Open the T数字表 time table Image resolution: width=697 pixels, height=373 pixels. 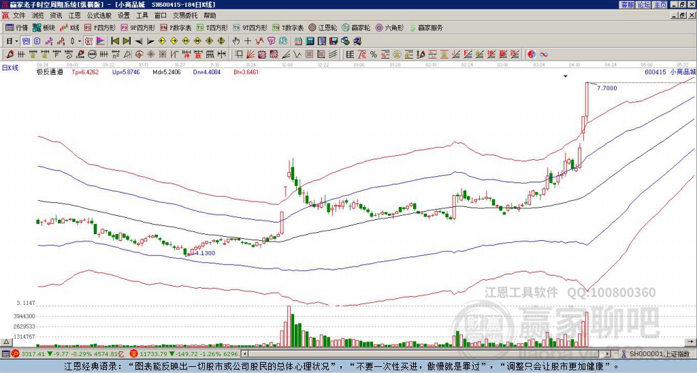(x=289, y=27)
